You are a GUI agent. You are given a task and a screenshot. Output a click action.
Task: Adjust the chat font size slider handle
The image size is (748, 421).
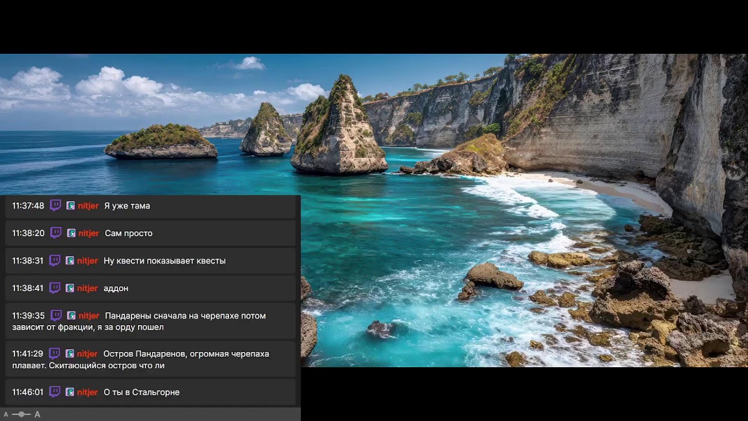pyautogui.click(x=22, y=414)
